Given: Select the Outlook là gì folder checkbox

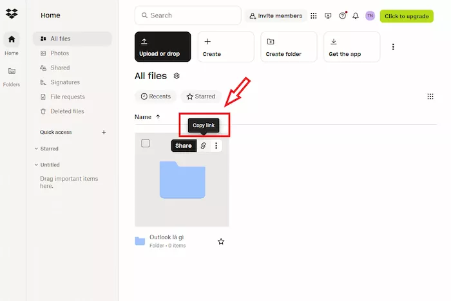Looking at the screenshot, I should (146, 143).
